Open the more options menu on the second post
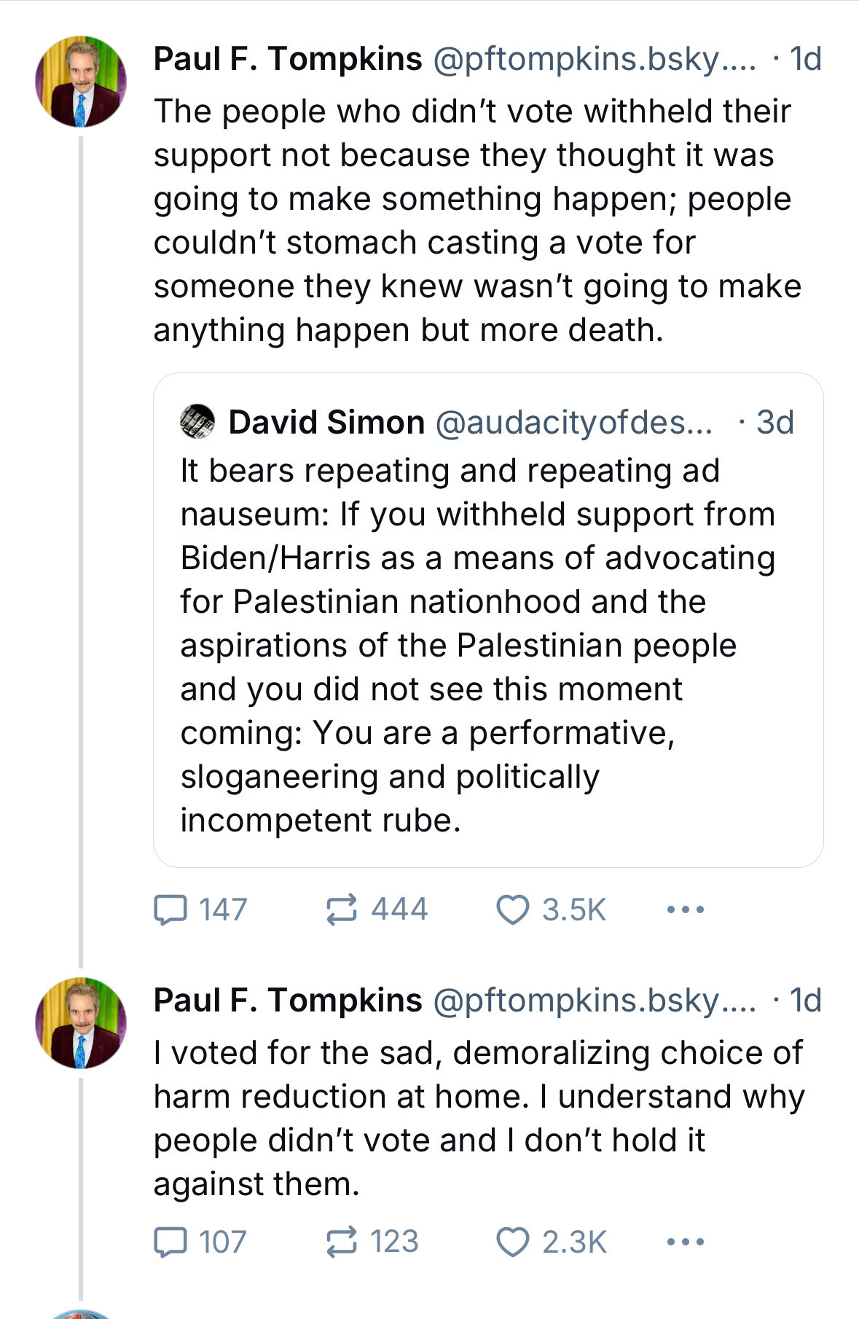859x1319 pixels. 685,1242
